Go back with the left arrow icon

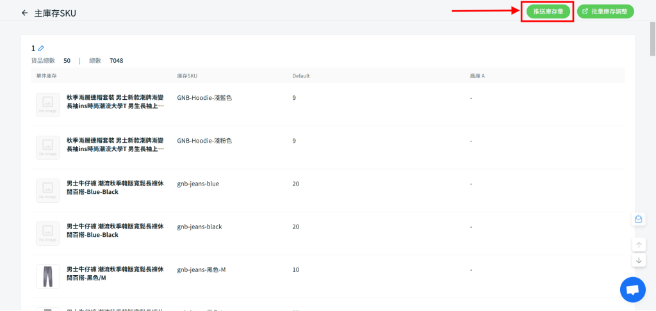click(x=24, y=13)
